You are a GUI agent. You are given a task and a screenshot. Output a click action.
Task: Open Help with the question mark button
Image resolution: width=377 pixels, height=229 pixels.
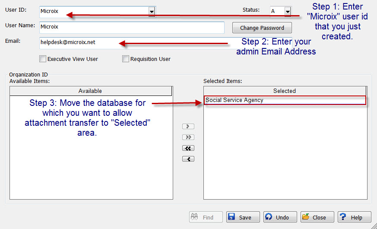point(354,217)
